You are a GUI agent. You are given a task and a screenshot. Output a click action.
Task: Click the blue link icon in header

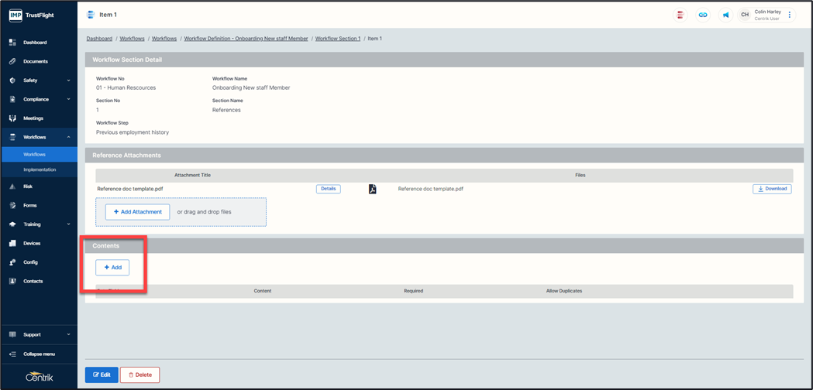pyautogui.click(x=703, y=15)
